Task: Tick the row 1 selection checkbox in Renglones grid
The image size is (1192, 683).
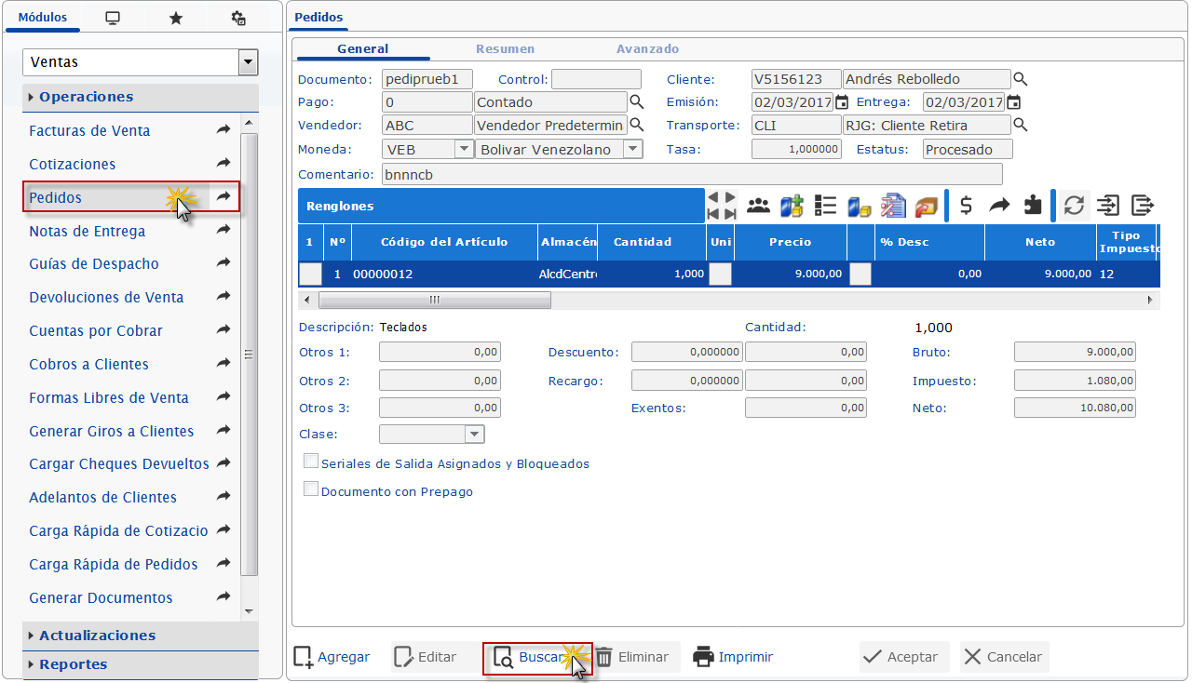Action: click(x=310, y=275)
